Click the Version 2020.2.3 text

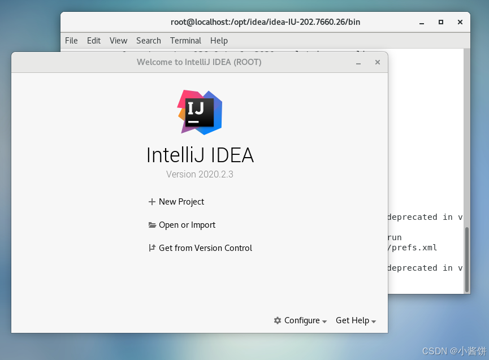tap(200, 174)
